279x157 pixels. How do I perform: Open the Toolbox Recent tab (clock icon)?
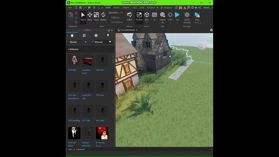(x=96, y=35)
